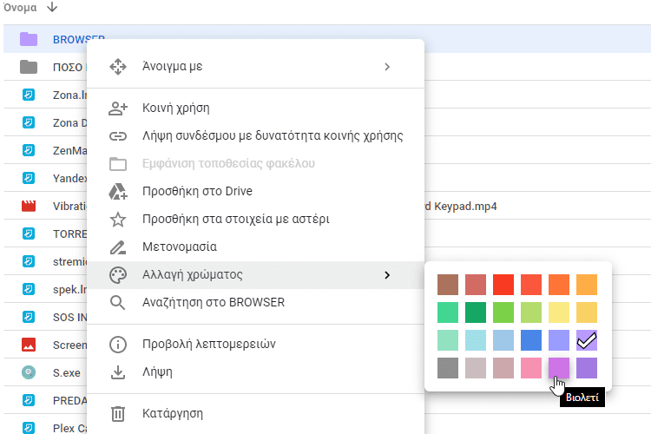The image size is (651, 434).
Task: Click the pencil icon for Μετονομασία
Action: (x=117, y=247)
